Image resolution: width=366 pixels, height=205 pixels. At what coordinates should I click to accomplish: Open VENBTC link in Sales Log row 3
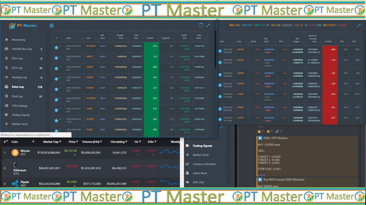coord(90,67)
